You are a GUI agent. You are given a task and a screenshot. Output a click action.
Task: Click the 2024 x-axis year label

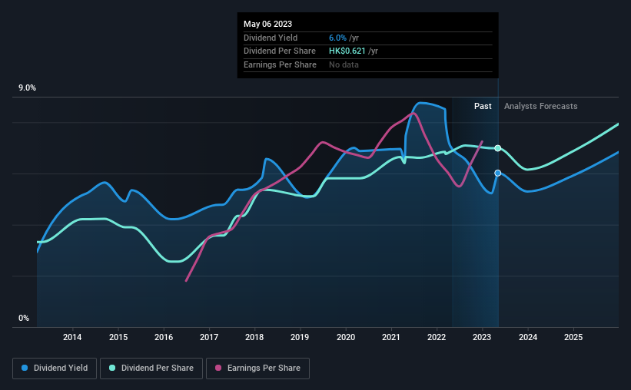tap(527, 337)
